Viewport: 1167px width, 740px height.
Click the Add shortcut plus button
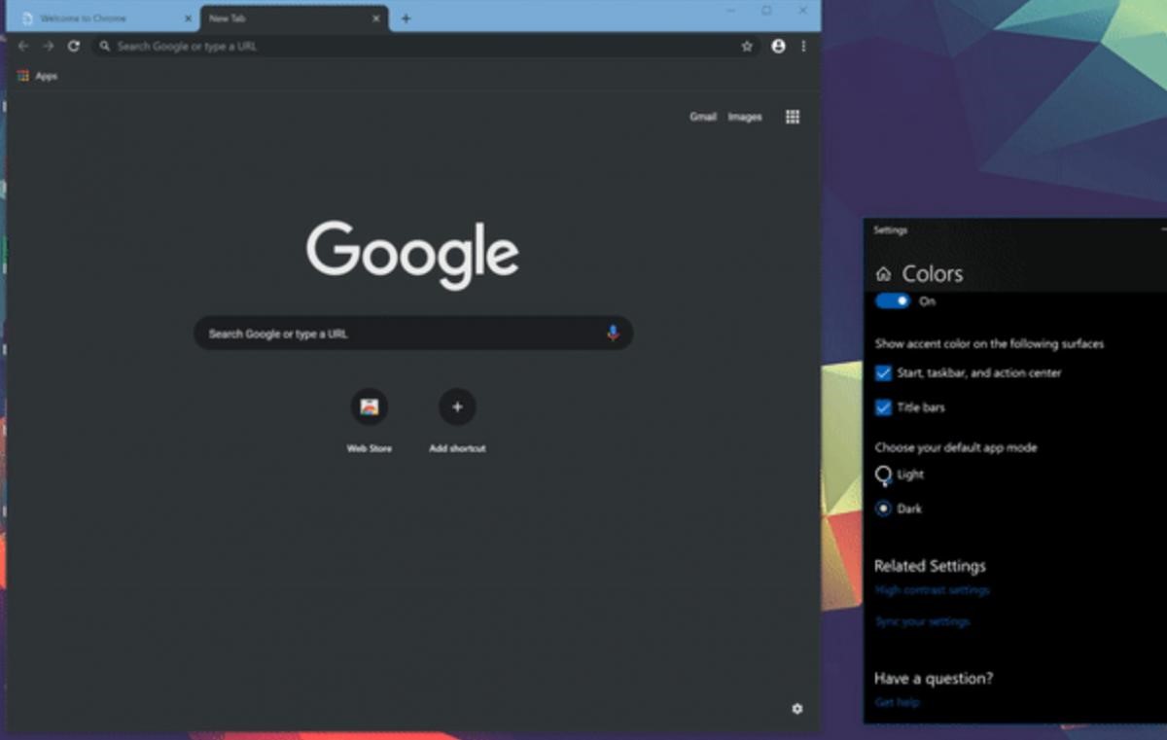pyautogui.click(x=457, y=406)
